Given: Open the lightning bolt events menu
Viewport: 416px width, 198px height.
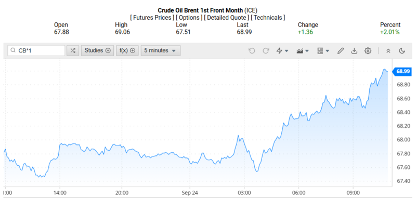Looking at the screenshot, I should (x=282, y=50).
